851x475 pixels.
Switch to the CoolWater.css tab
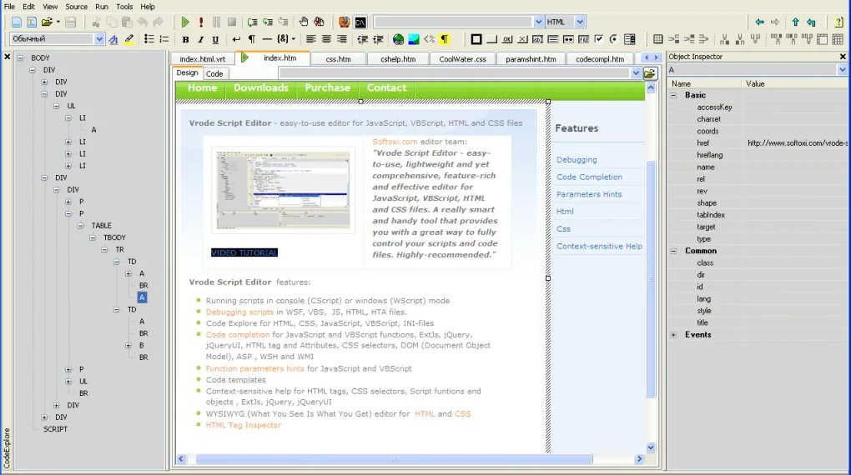pyautogui.click(x=462, y=59)
